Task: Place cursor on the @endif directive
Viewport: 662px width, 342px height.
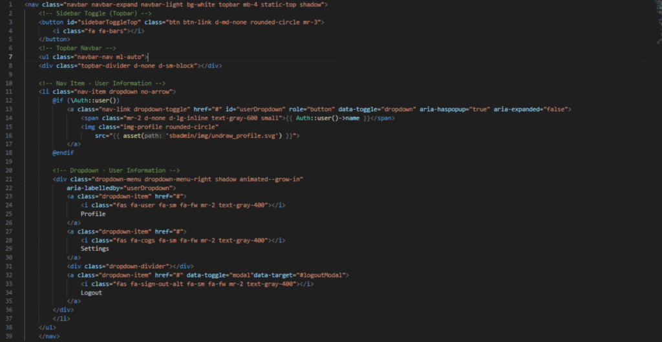Action: click(x=63, y=153)
